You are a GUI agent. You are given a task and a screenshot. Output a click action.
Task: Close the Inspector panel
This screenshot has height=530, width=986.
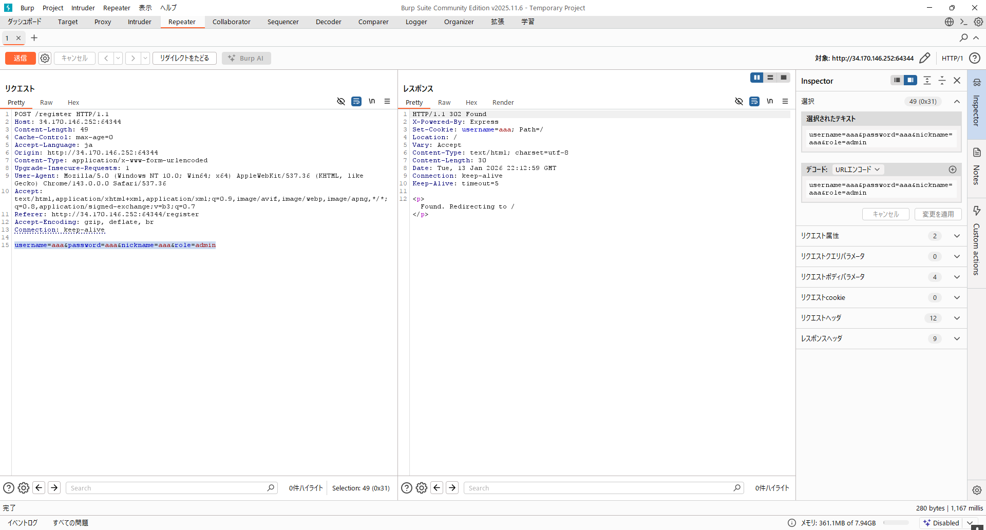(x=957, y=81)
